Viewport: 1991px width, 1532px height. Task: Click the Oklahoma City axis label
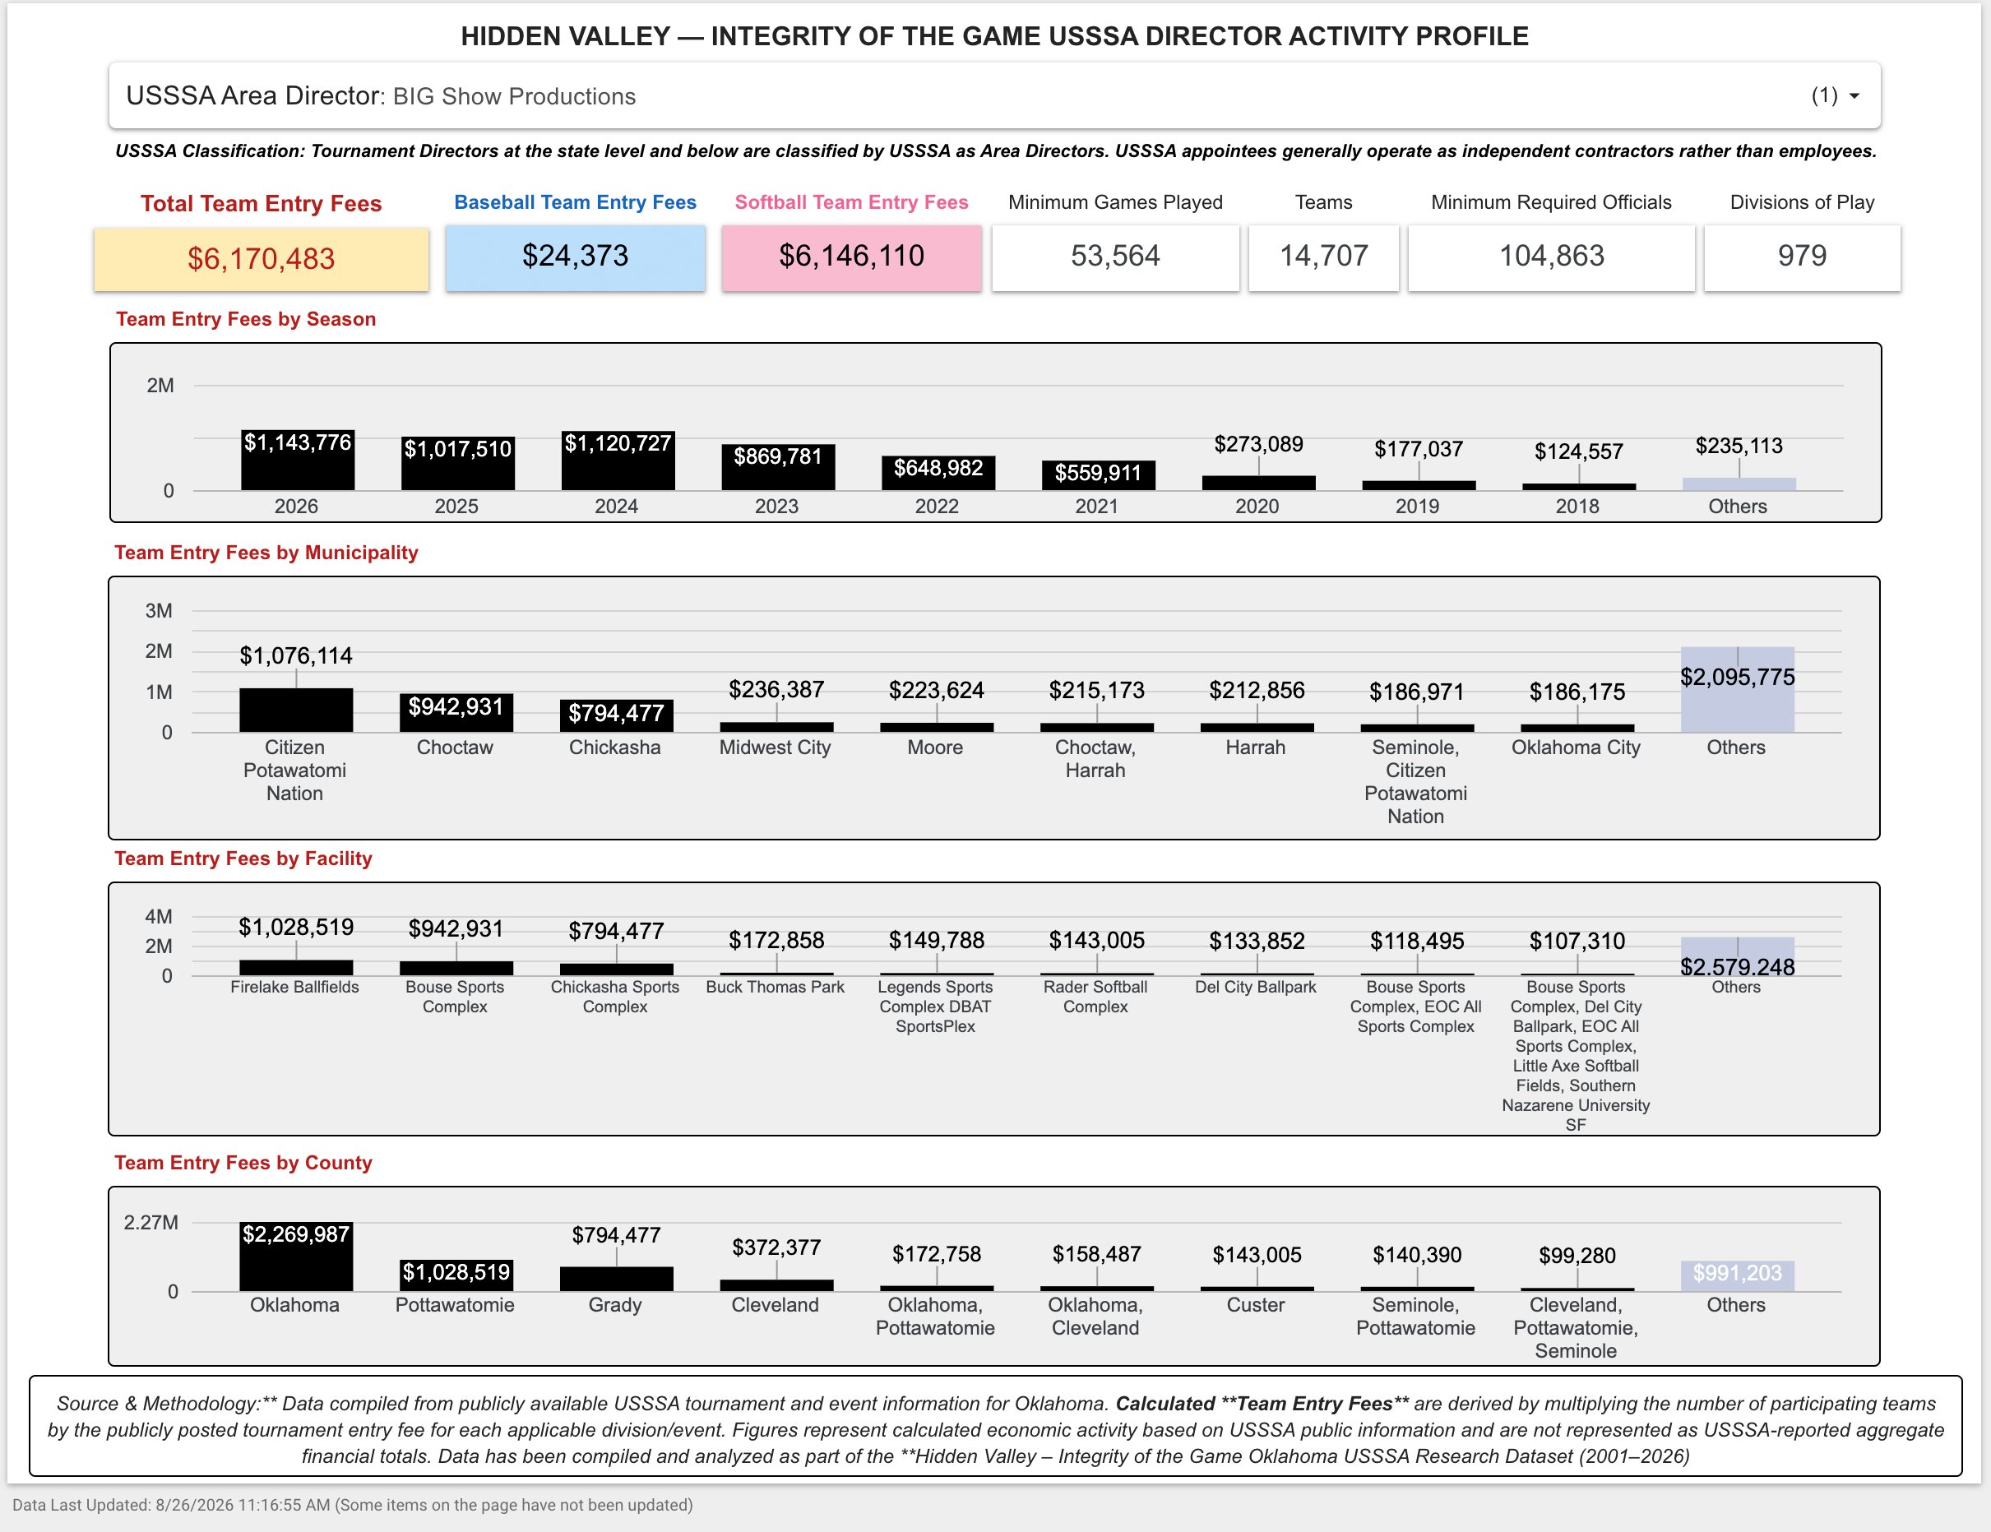coord(1576,747)
